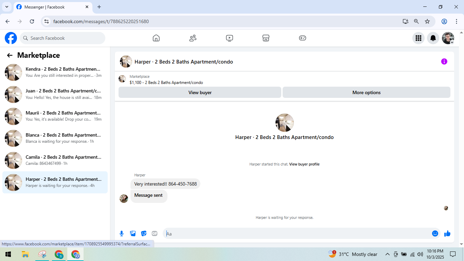
Task: Open the View buyer profile link
Action: [304, 164]
